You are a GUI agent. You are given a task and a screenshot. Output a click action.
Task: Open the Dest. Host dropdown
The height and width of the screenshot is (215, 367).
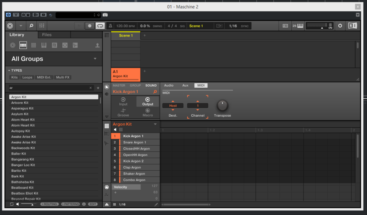(173, 106)
